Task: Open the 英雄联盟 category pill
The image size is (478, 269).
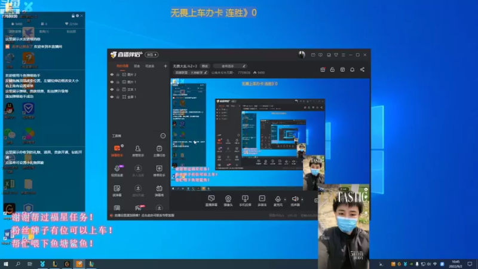Action: [x=191, y=72]
